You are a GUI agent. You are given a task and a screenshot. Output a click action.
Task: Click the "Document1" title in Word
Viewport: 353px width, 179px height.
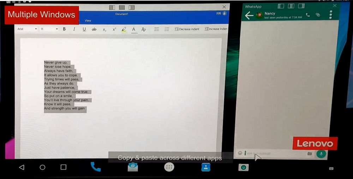click(121, 14)
